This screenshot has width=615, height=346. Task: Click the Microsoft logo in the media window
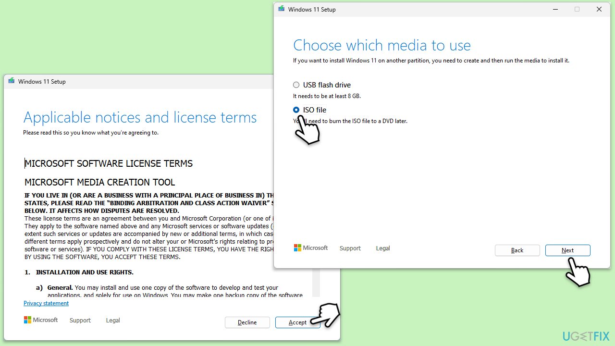click(311, 248)
